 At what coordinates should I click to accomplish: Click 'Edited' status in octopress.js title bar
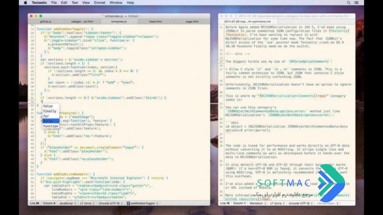tap(133, 16)
